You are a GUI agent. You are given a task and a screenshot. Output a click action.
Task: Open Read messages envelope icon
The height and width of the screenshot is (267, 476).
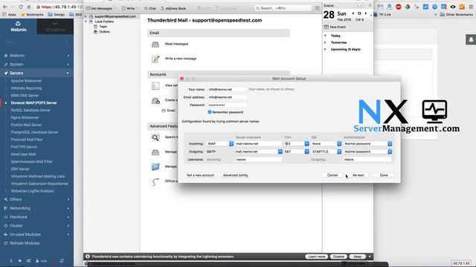pos(155,44)
